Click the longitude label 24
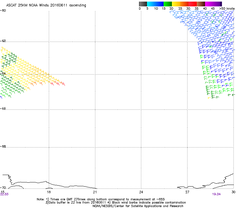Viewport: 236px width, 208px height. coord(141,192)
